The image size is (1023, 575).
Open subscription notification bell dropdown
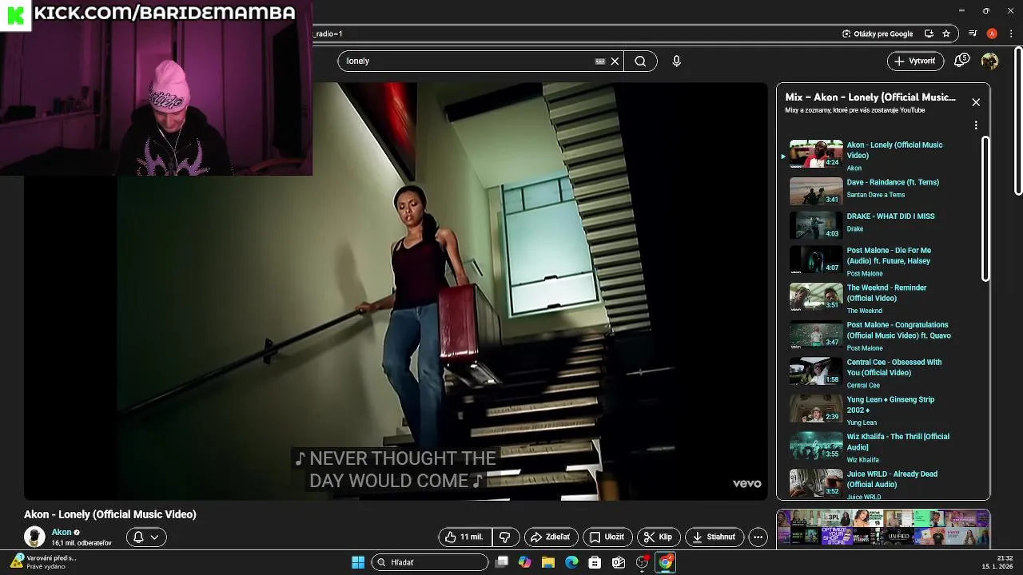tap(146, 537)
